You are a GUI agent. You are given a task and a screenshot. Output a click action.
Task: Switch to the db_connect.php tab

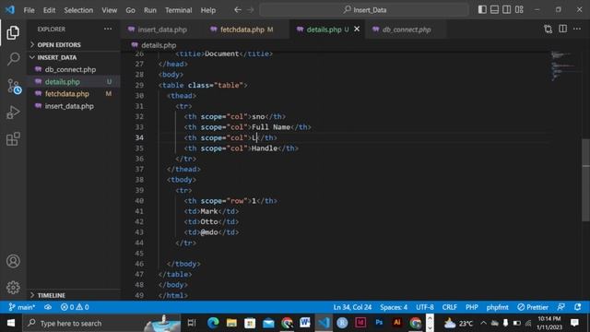pyautogui.click(x=407, y=30)
